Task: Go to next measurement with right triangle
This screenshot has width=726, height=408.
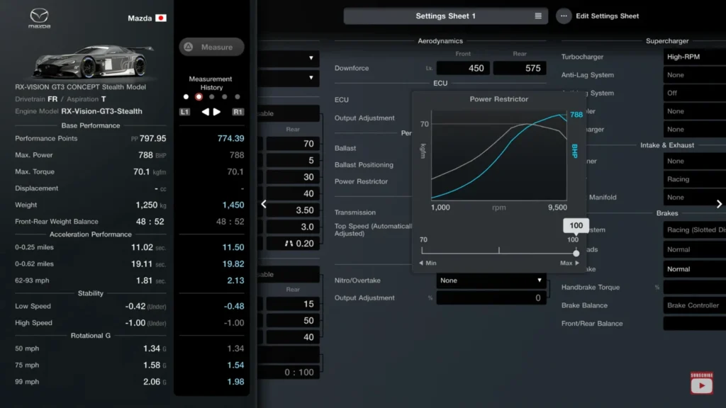Action: click(217, 112)
